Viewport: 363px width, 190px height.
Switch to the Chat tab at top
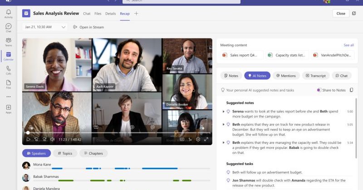coord(87,14)
